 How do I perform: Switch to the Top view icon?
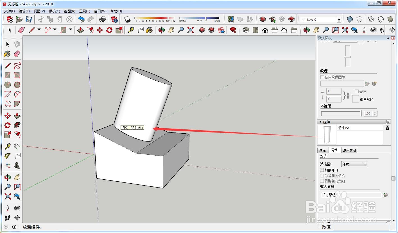(x=255, y=30)
